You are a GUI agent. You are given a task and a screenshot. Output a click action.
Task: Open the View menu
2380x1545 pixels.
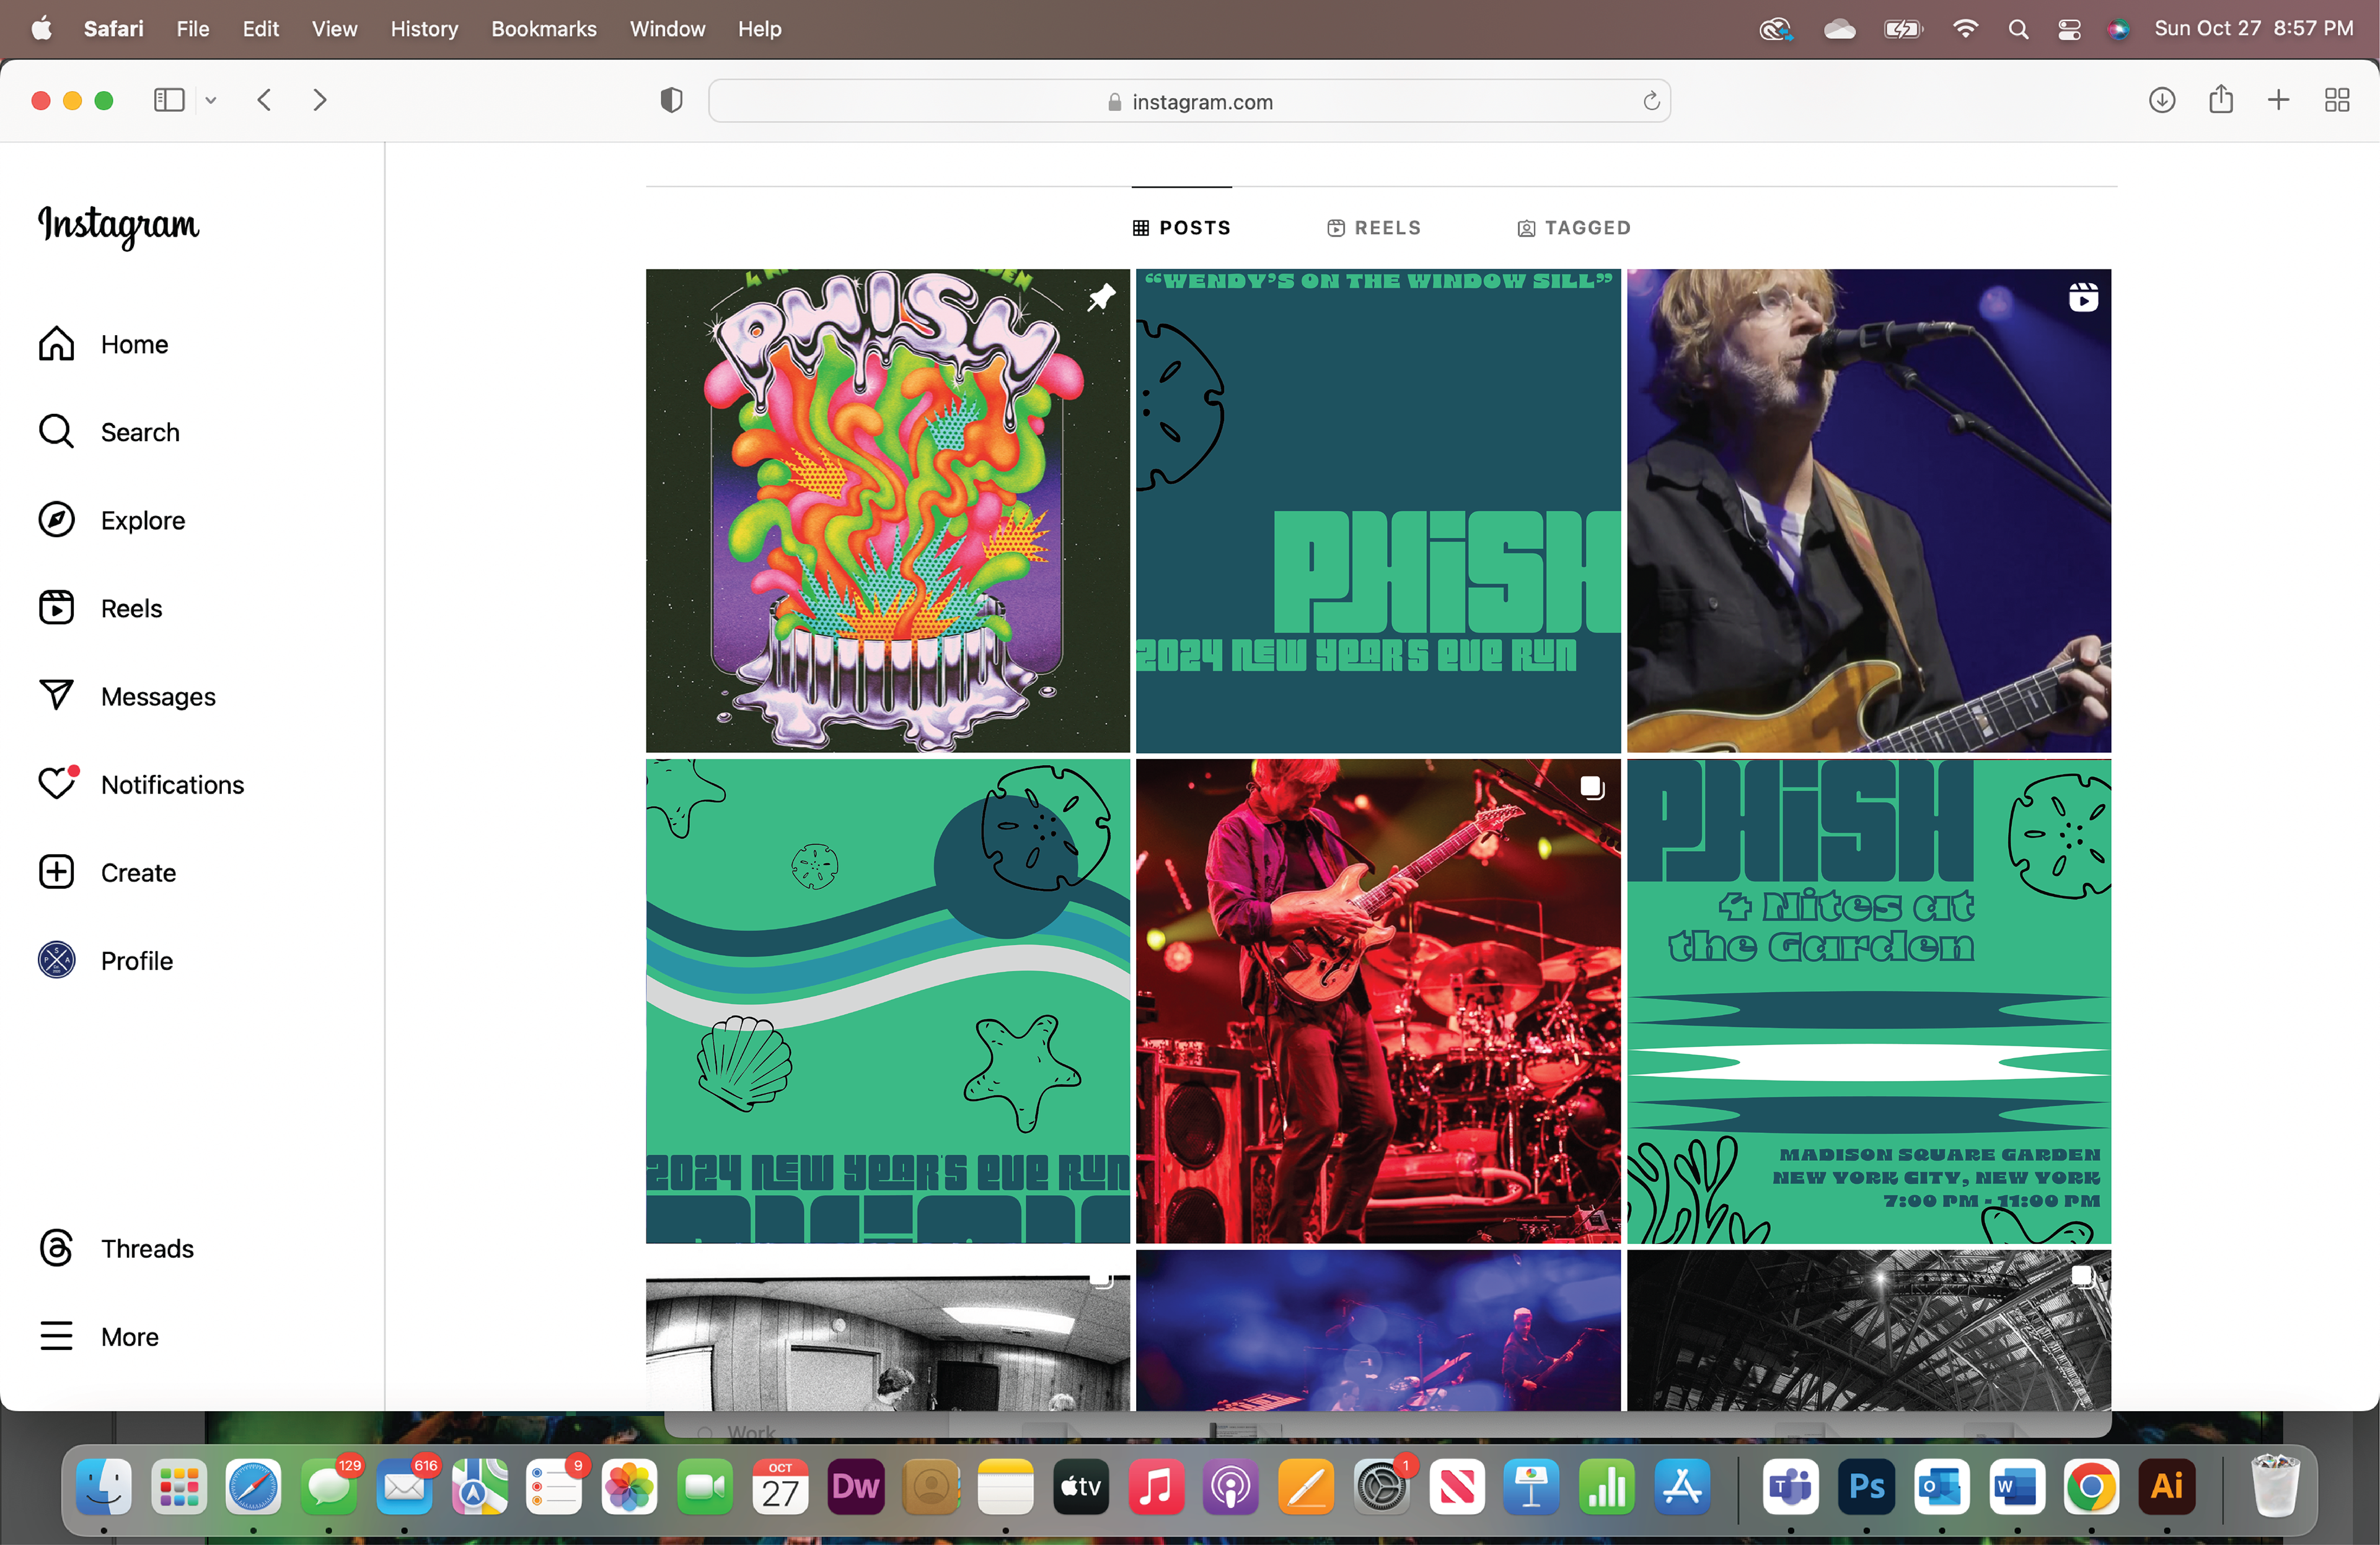(334, 29)
